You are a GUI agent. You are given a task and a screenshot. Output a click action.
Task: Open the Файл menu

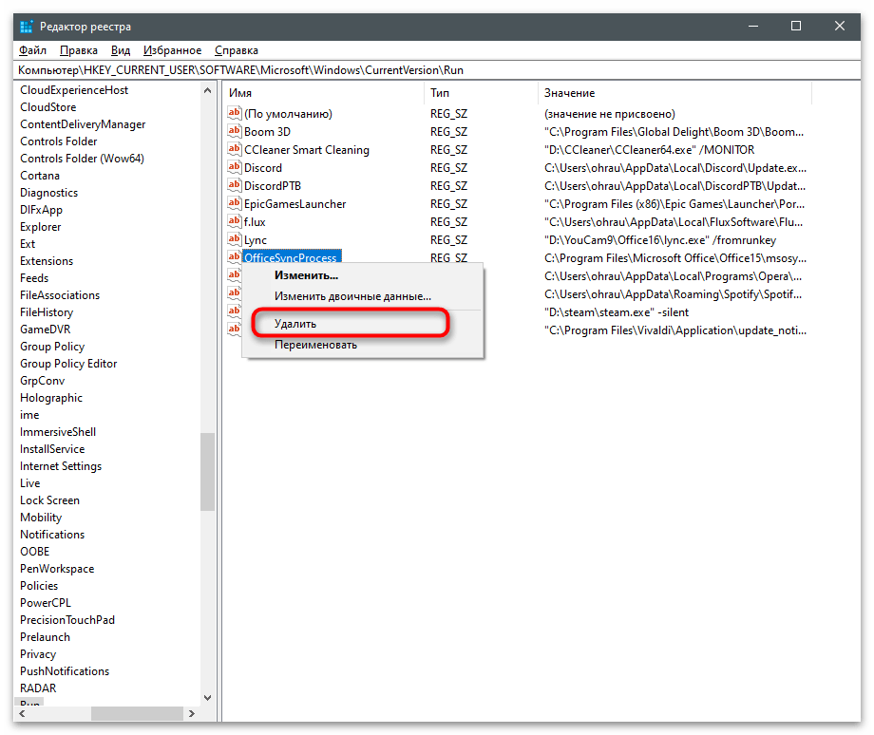point(31,50)
